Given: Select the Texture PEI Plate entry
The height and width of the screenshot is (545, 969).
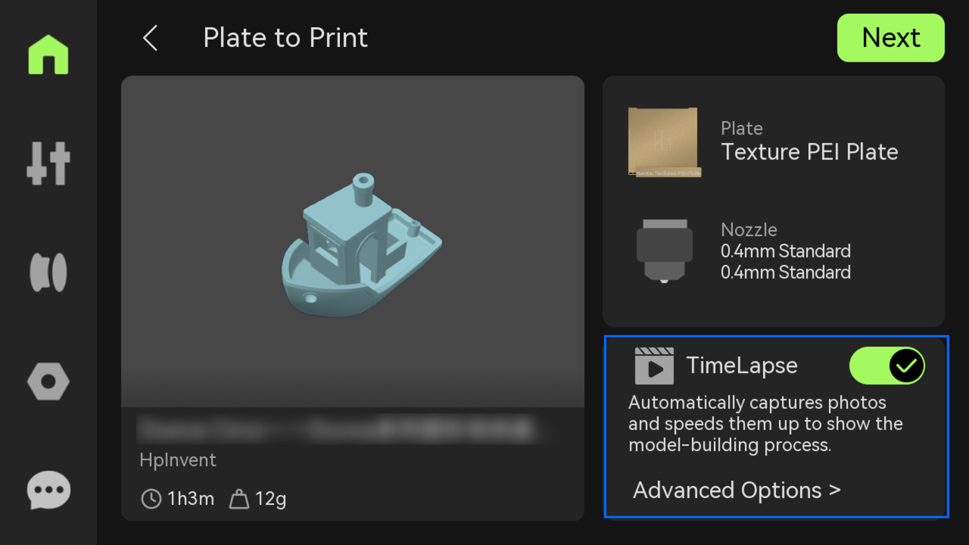Looking at the screenshot, I should [773, 142].
